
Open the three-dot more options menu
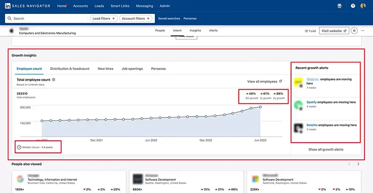(363, 31)
